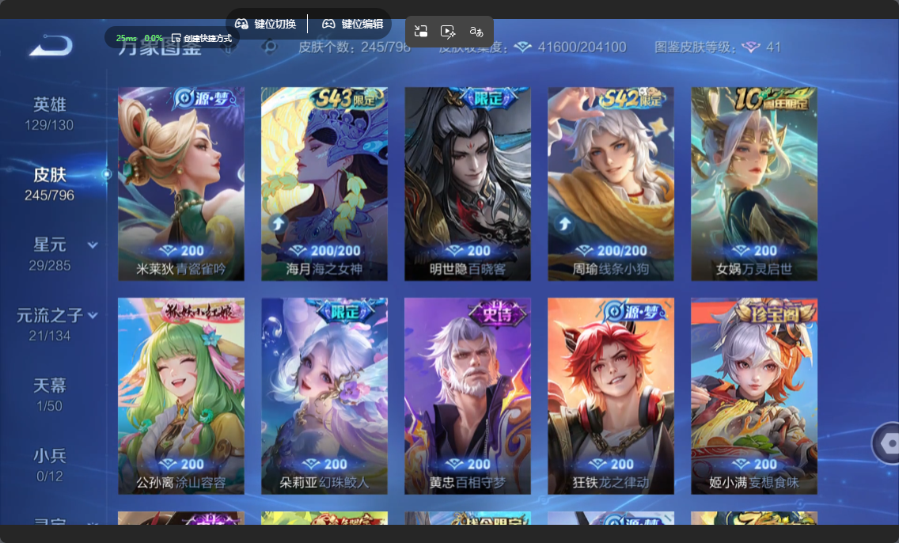The width and height of the screenshot is (899, 543).
Task: Click the 限定 badge on 朵莉亚 card
Action: click(x=344, y=311)
